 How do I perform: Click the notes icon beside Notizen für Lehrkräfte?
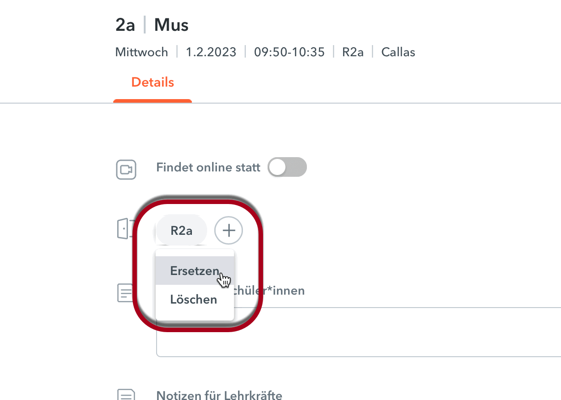126,395
